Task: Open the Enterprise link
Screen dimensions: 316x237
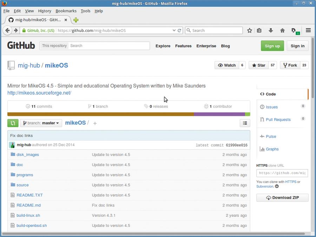Action: click(x=206, y=46)
